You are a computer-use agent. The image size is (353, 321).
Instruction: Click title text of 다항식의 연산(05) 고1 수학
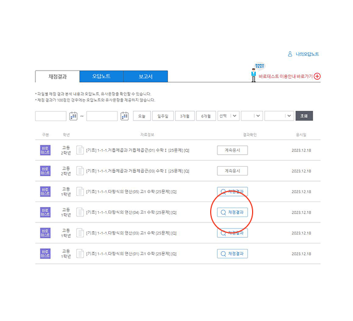click(131, 192)
